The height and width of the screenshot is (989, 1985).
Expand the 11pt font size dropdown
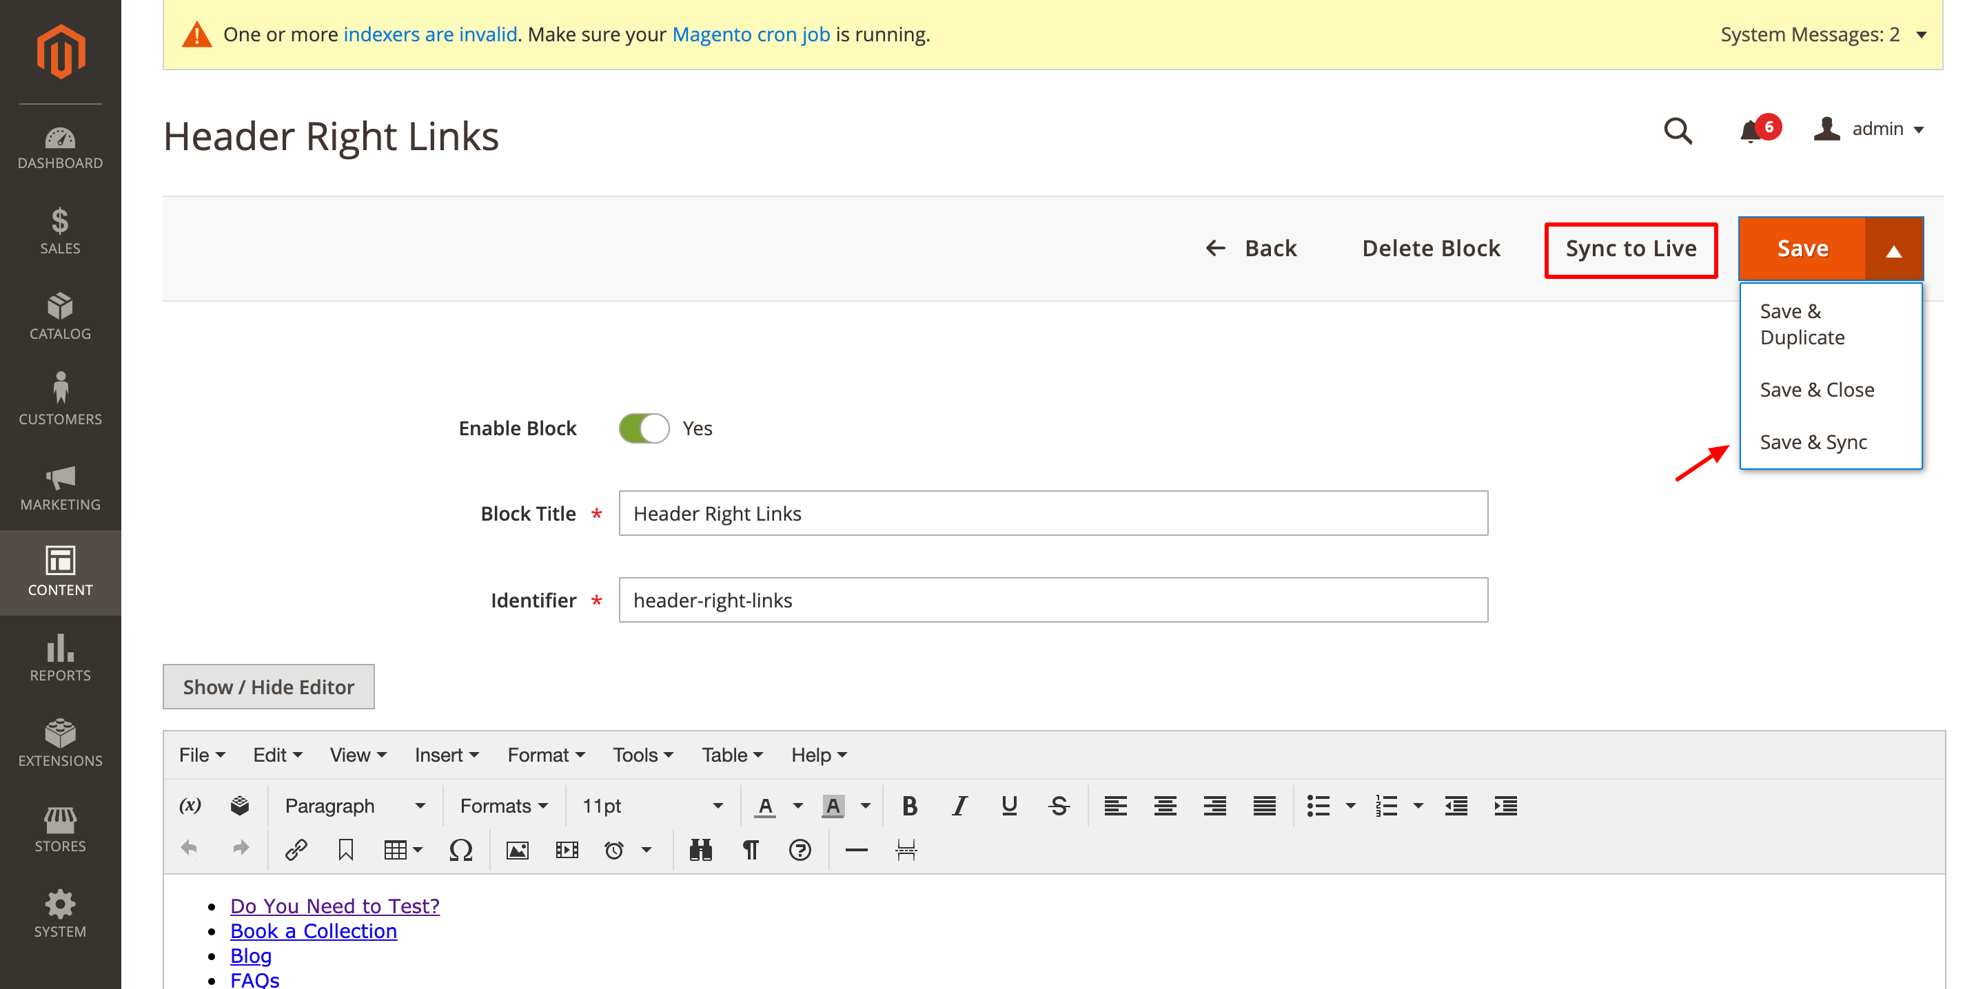pyautogui.click(x=652, y=806)
